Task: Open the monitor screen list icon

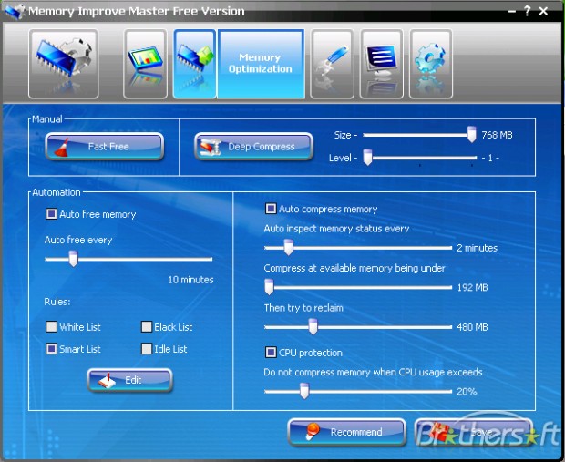Action: click(x=381, y=64)
